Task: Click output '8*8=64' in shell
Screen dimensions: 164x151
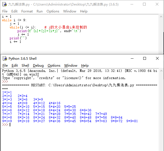Action: click(117, 118)
